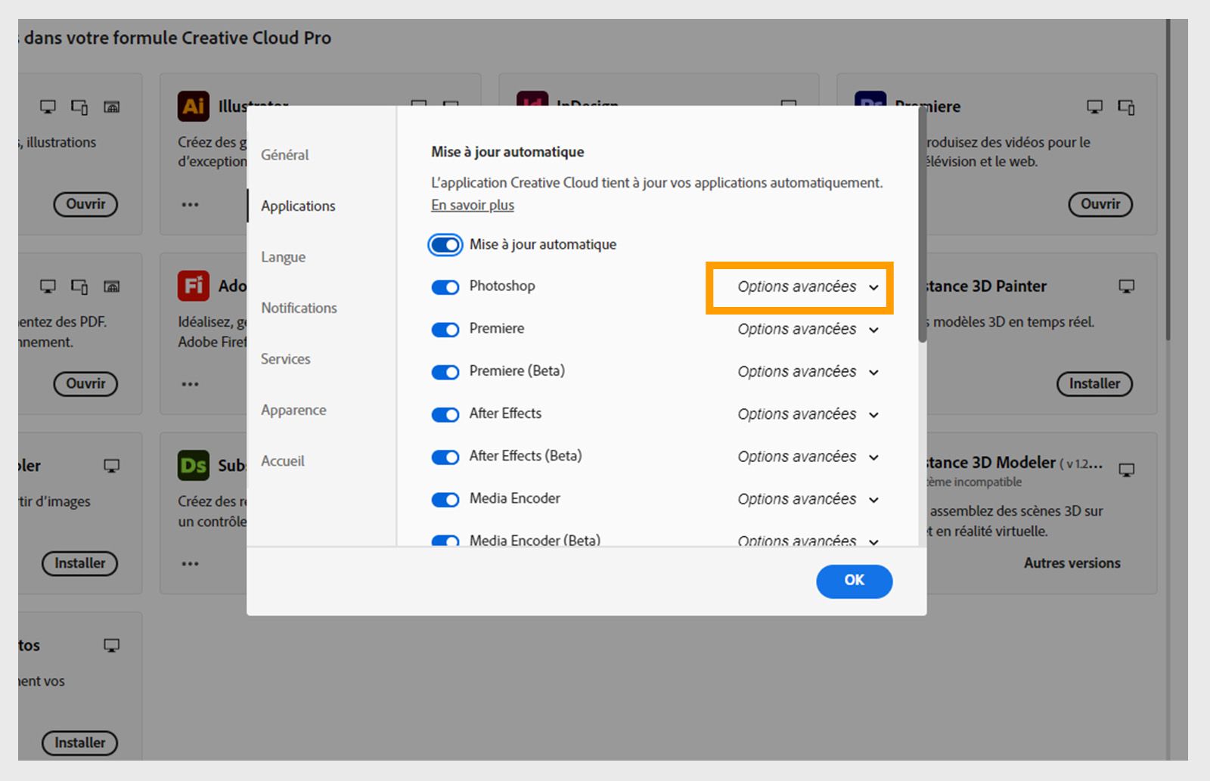Click the web icon on the PDF card

pos(112,287)
